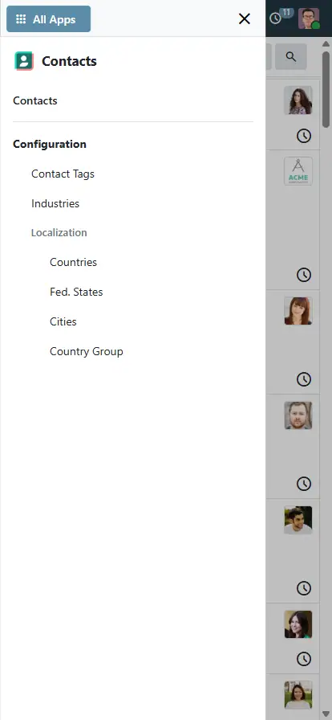Open the Countries list
Image resolution: width=332 pixels, height=720 pixels.
pyautogui.click(x=73, y=262)
